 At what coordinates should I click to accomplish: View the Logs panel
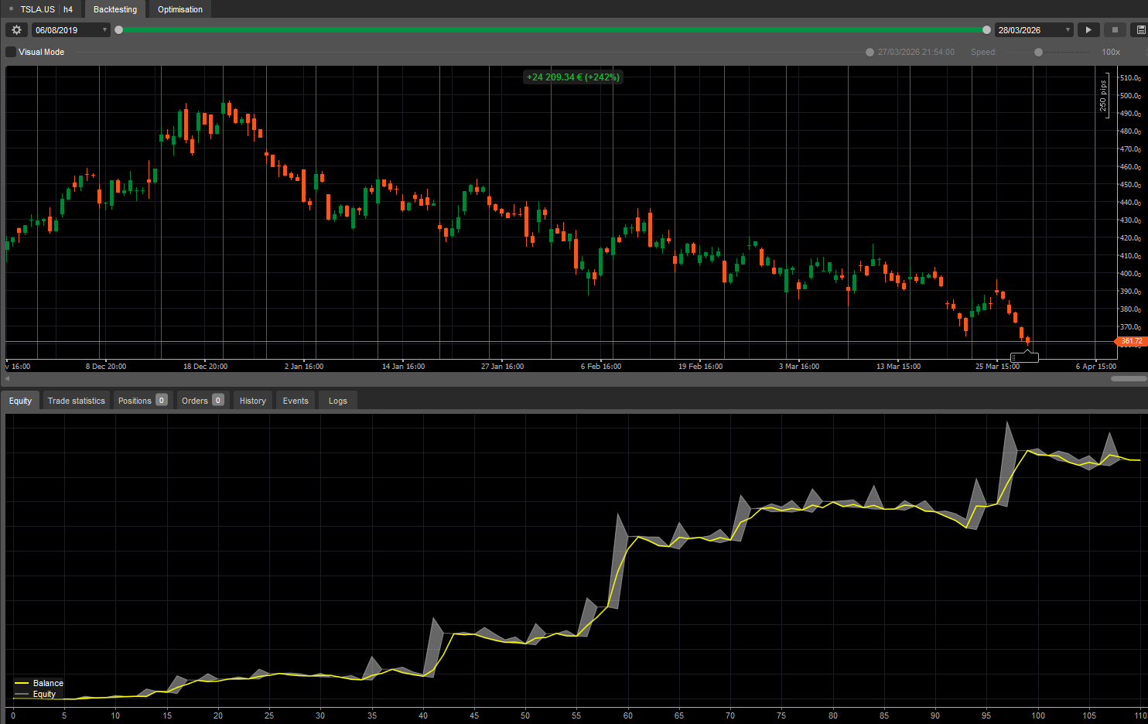(x=337, y=400)
